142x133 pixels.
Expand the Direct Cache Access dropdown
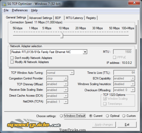click(x=66, y=96)
